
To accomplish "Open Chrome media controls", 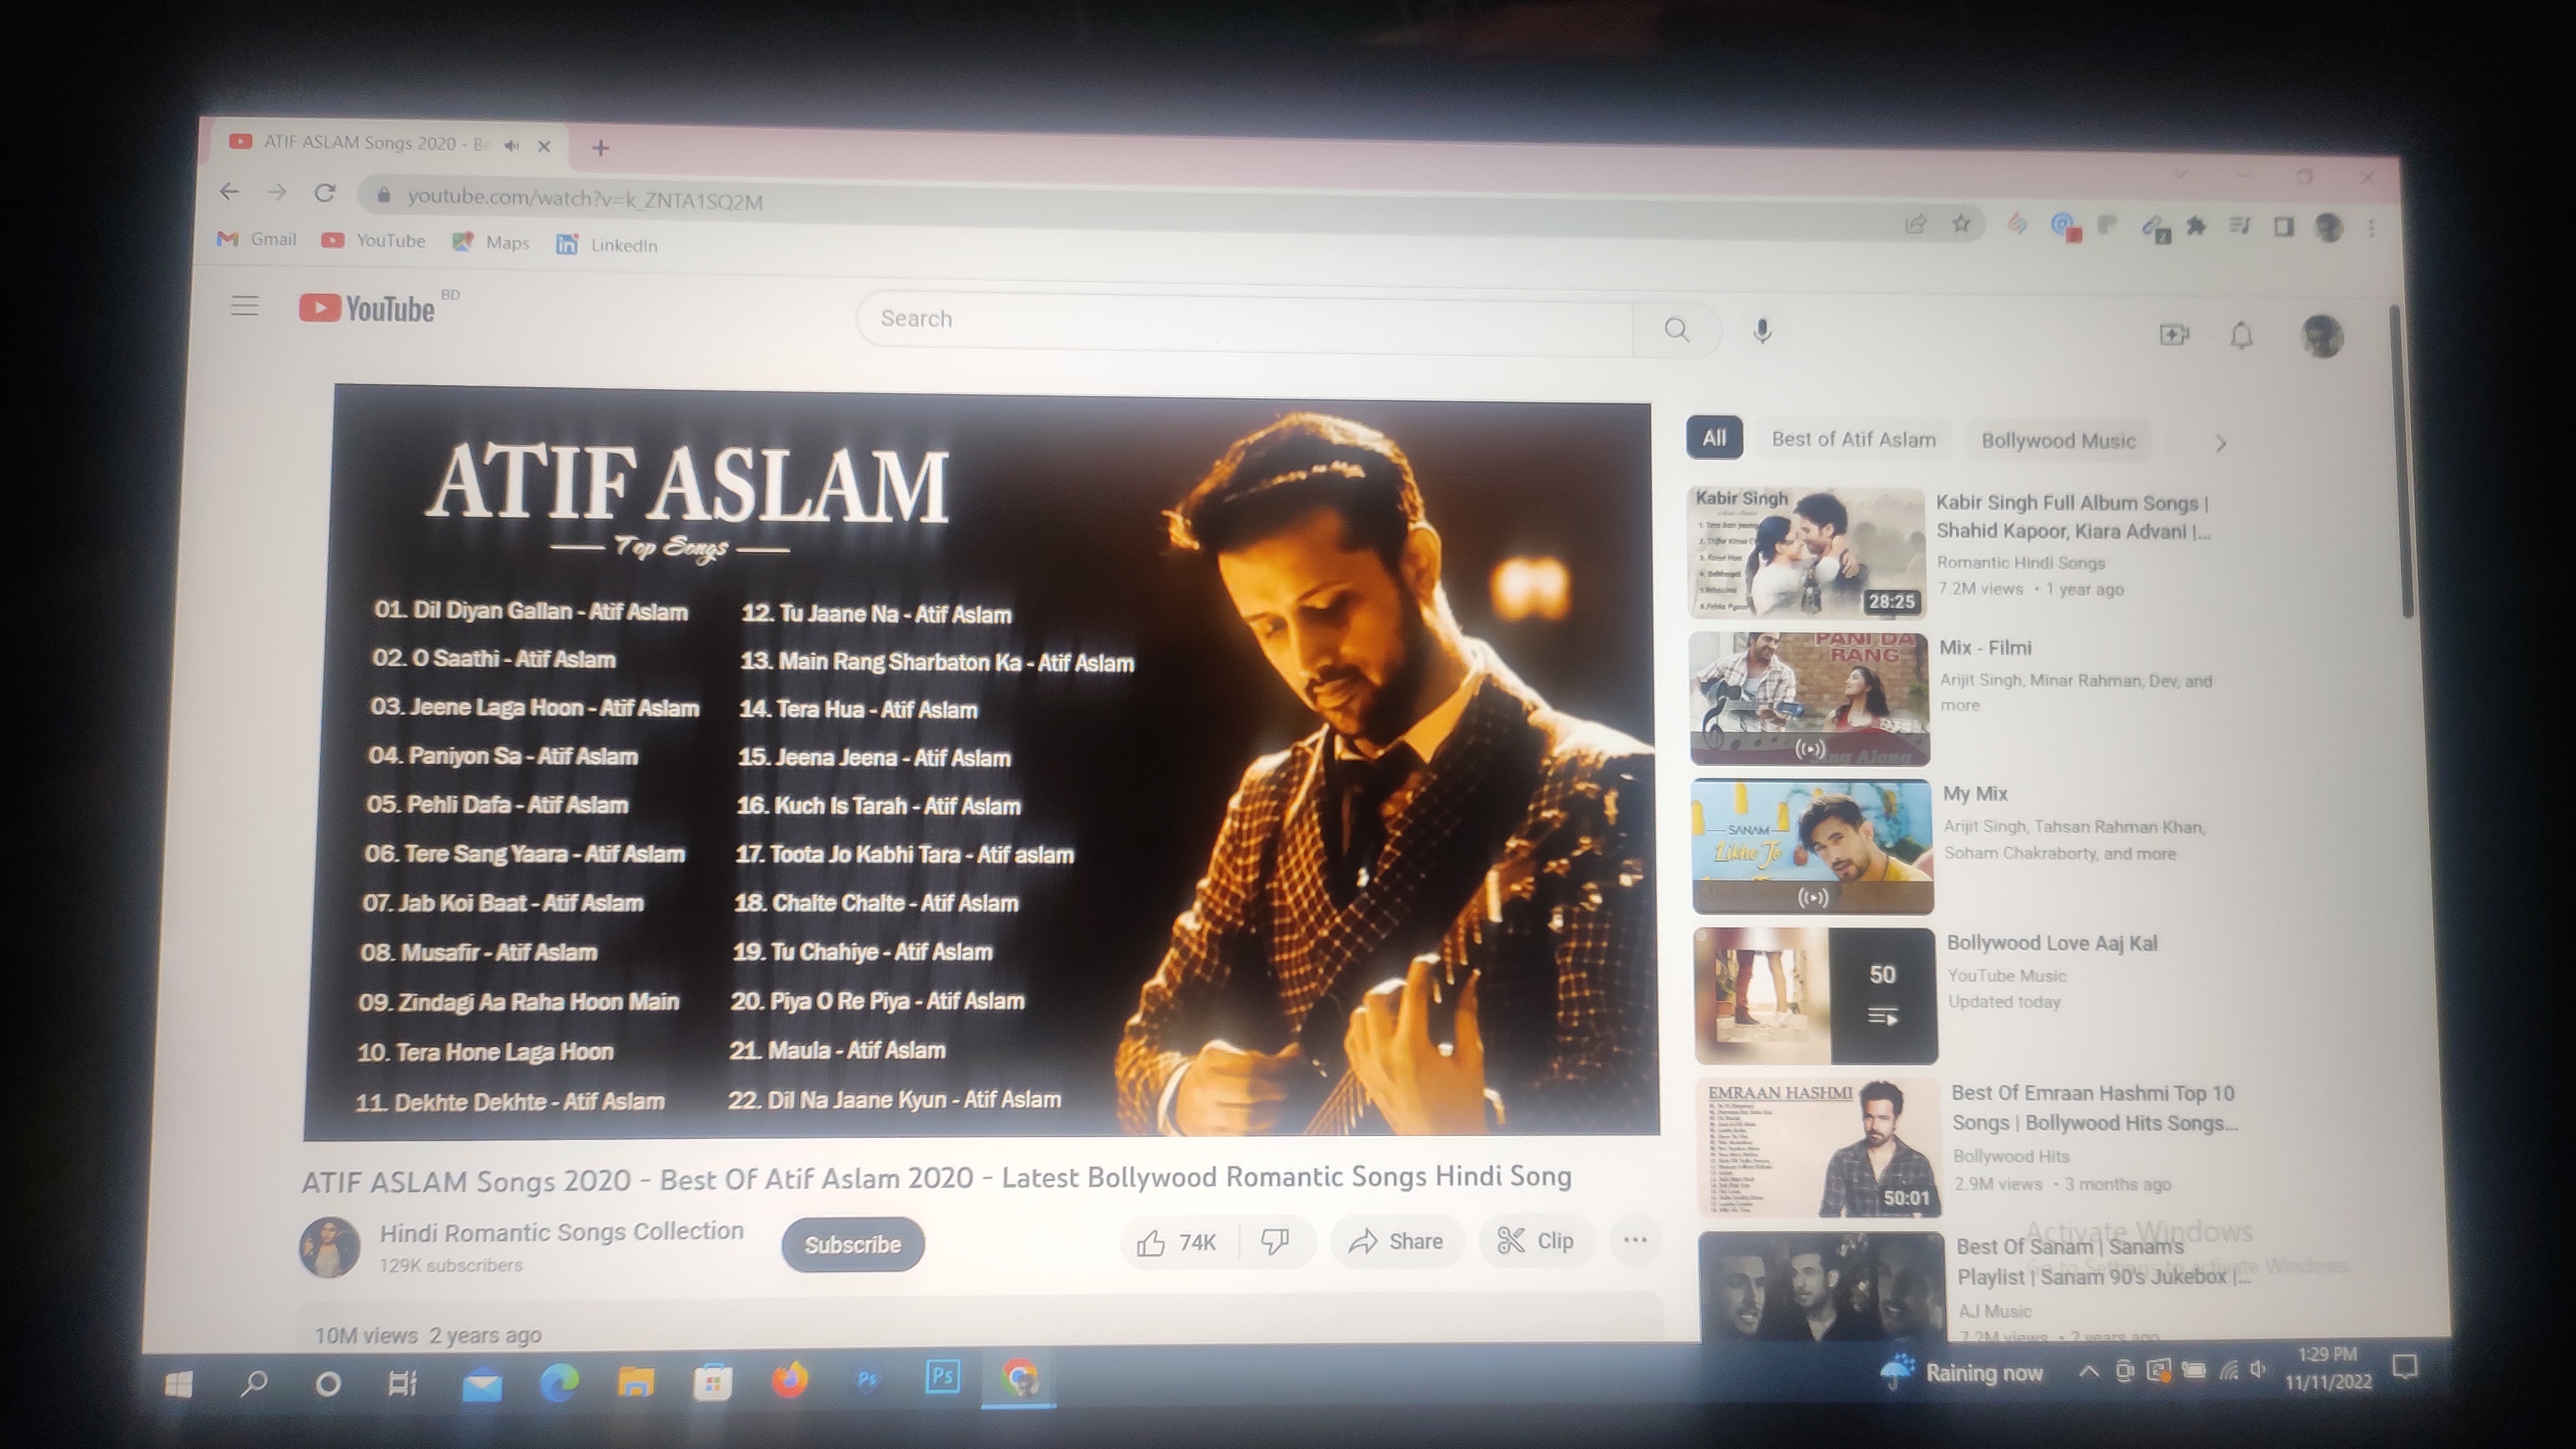I will (2240, 227).
